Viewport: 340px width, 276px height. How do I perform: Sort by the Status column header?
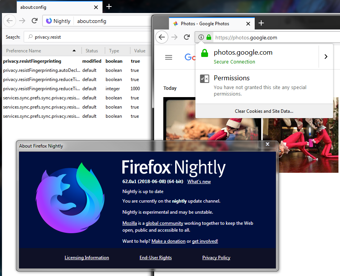tap(93, 51)
